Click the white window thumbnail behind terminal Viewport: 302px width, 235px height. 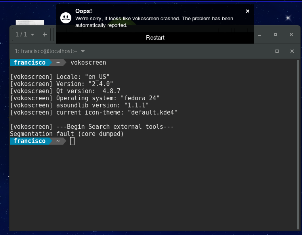[x=30, y=22]
